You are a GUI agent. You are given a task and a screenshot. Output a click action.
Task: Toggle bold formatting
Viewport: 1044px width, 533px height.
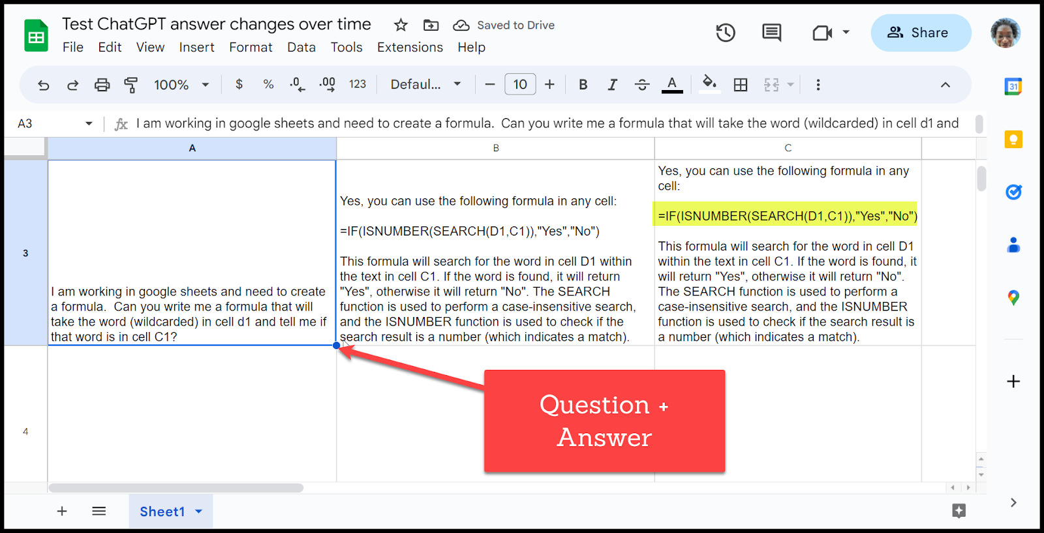pyautogui.click(x=583, y=85)
